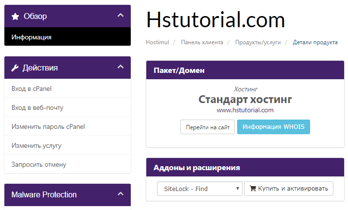Collapse the Malware Protection panel chevron

pos(121,194)
